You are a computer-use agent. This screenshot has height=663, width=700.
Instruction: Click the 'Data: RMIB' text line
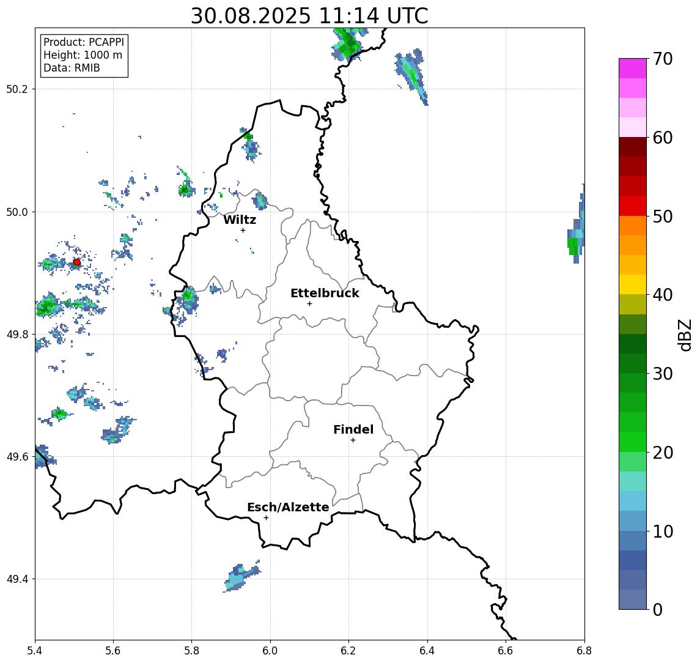[72, 68]
